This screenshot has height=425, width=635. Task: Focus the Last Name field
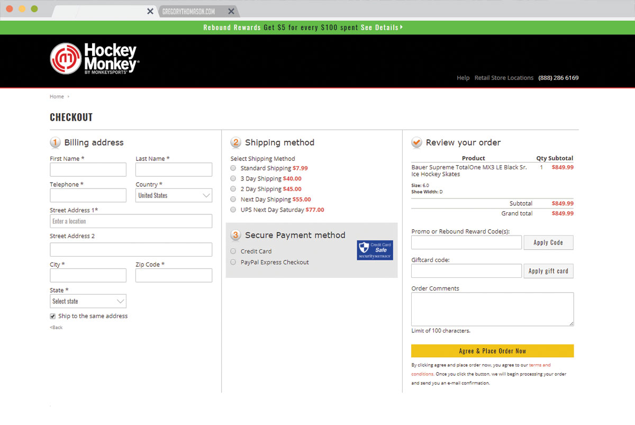(x=174, y=169)
